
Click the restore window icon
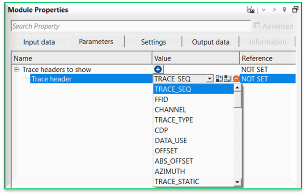295,9
